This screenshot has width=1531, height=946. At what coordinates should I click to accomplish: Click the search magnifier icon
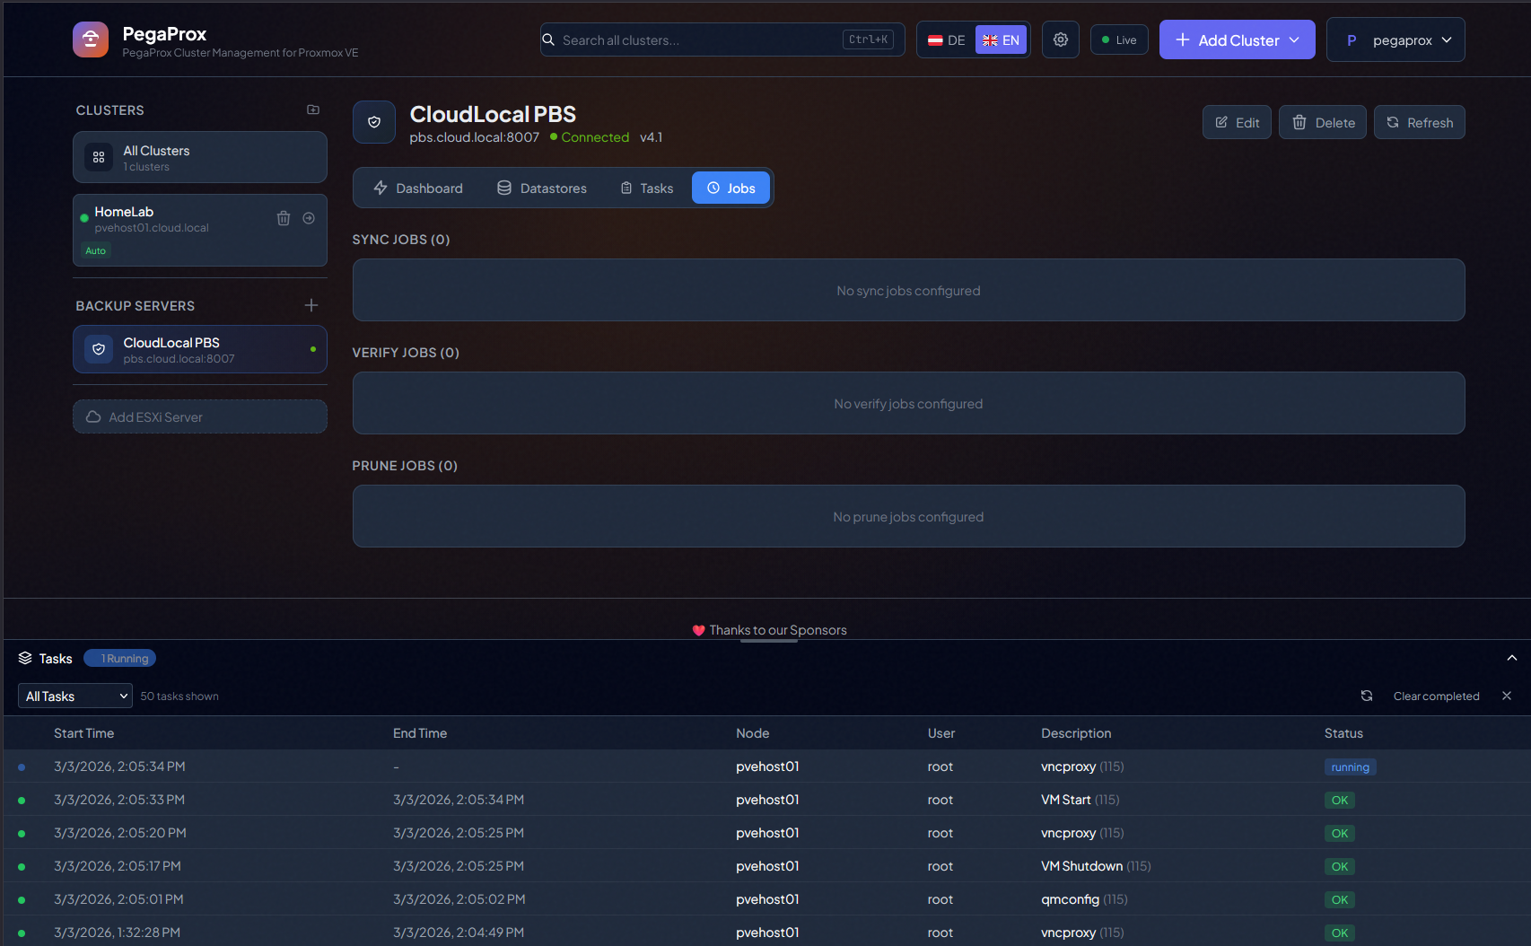point(548,39)
